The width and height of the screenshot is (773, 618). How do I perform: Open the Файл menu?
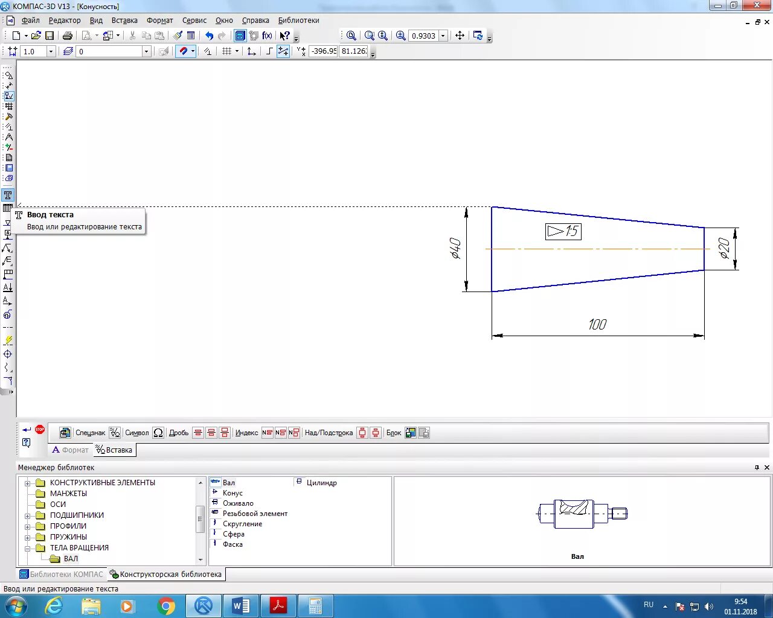[30, 21]
